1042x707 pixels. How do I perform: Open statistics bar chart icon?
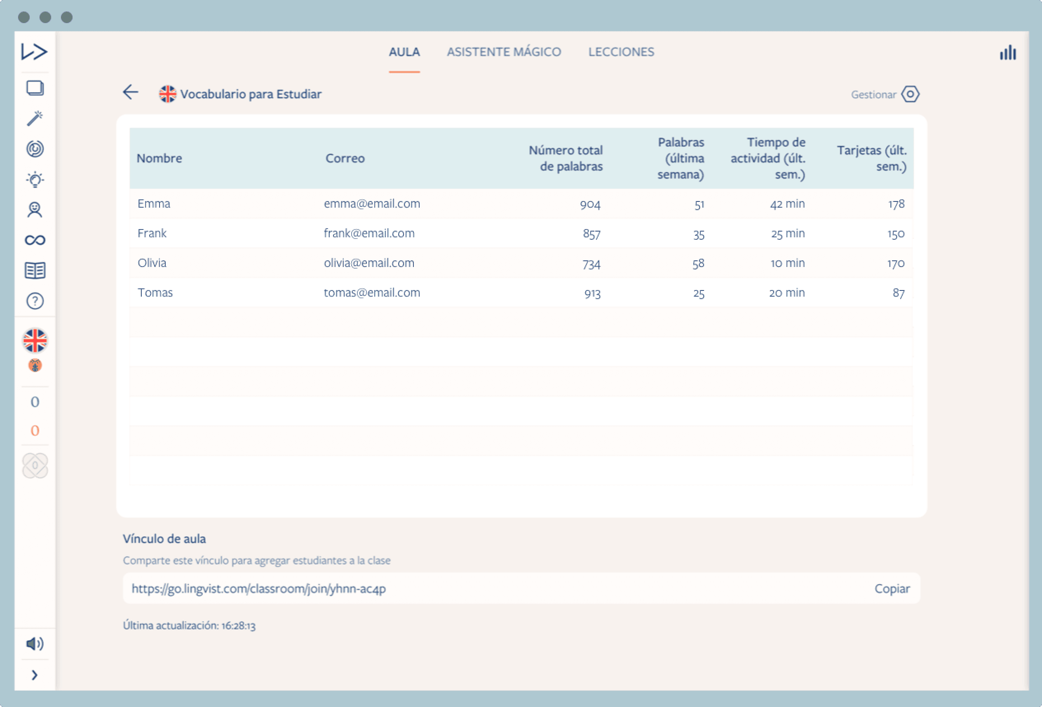1008,52
